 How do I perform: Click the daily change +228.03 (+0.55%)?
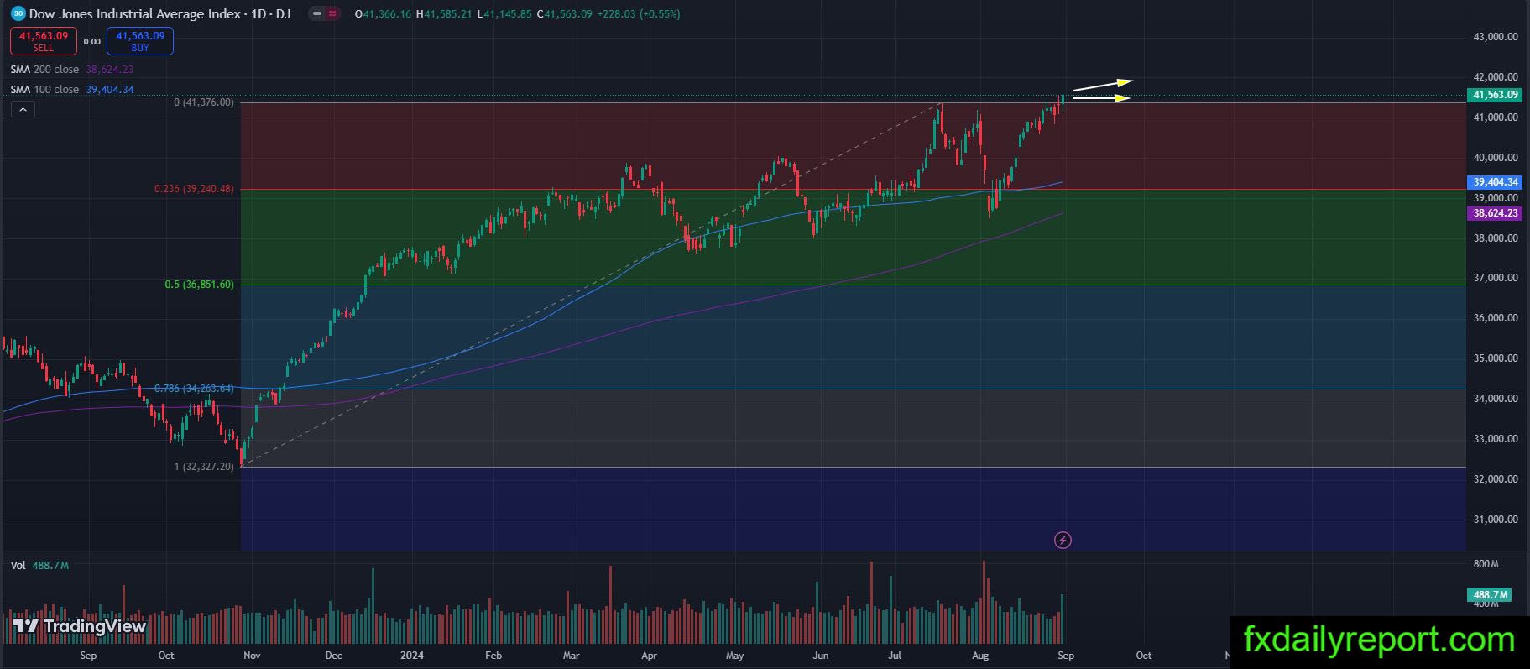coord(638,14)
